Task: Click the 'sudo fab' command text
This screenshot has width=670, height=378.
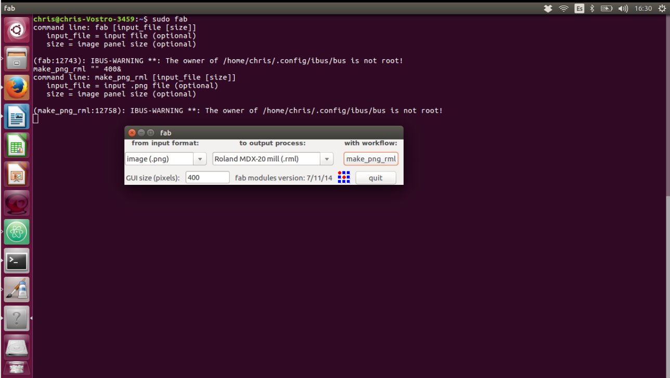Action: click(x=170, y=19)
